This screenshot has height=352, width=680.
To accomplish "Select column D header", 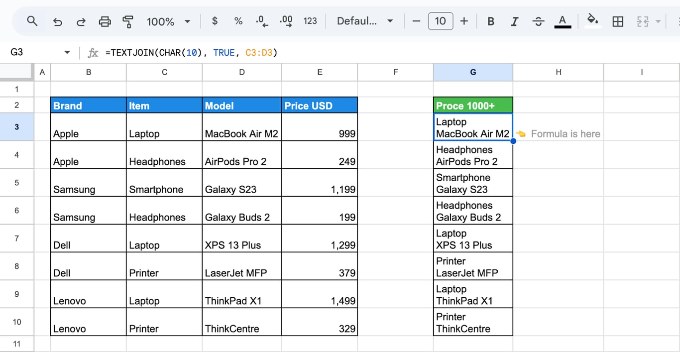I will tap(242, 72).
